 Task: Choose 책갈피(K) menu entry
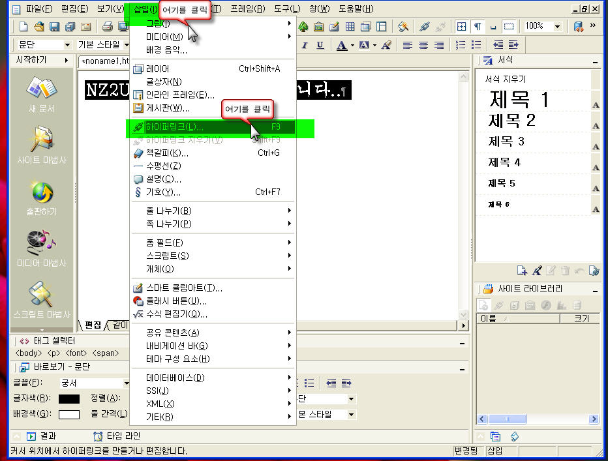213,153
